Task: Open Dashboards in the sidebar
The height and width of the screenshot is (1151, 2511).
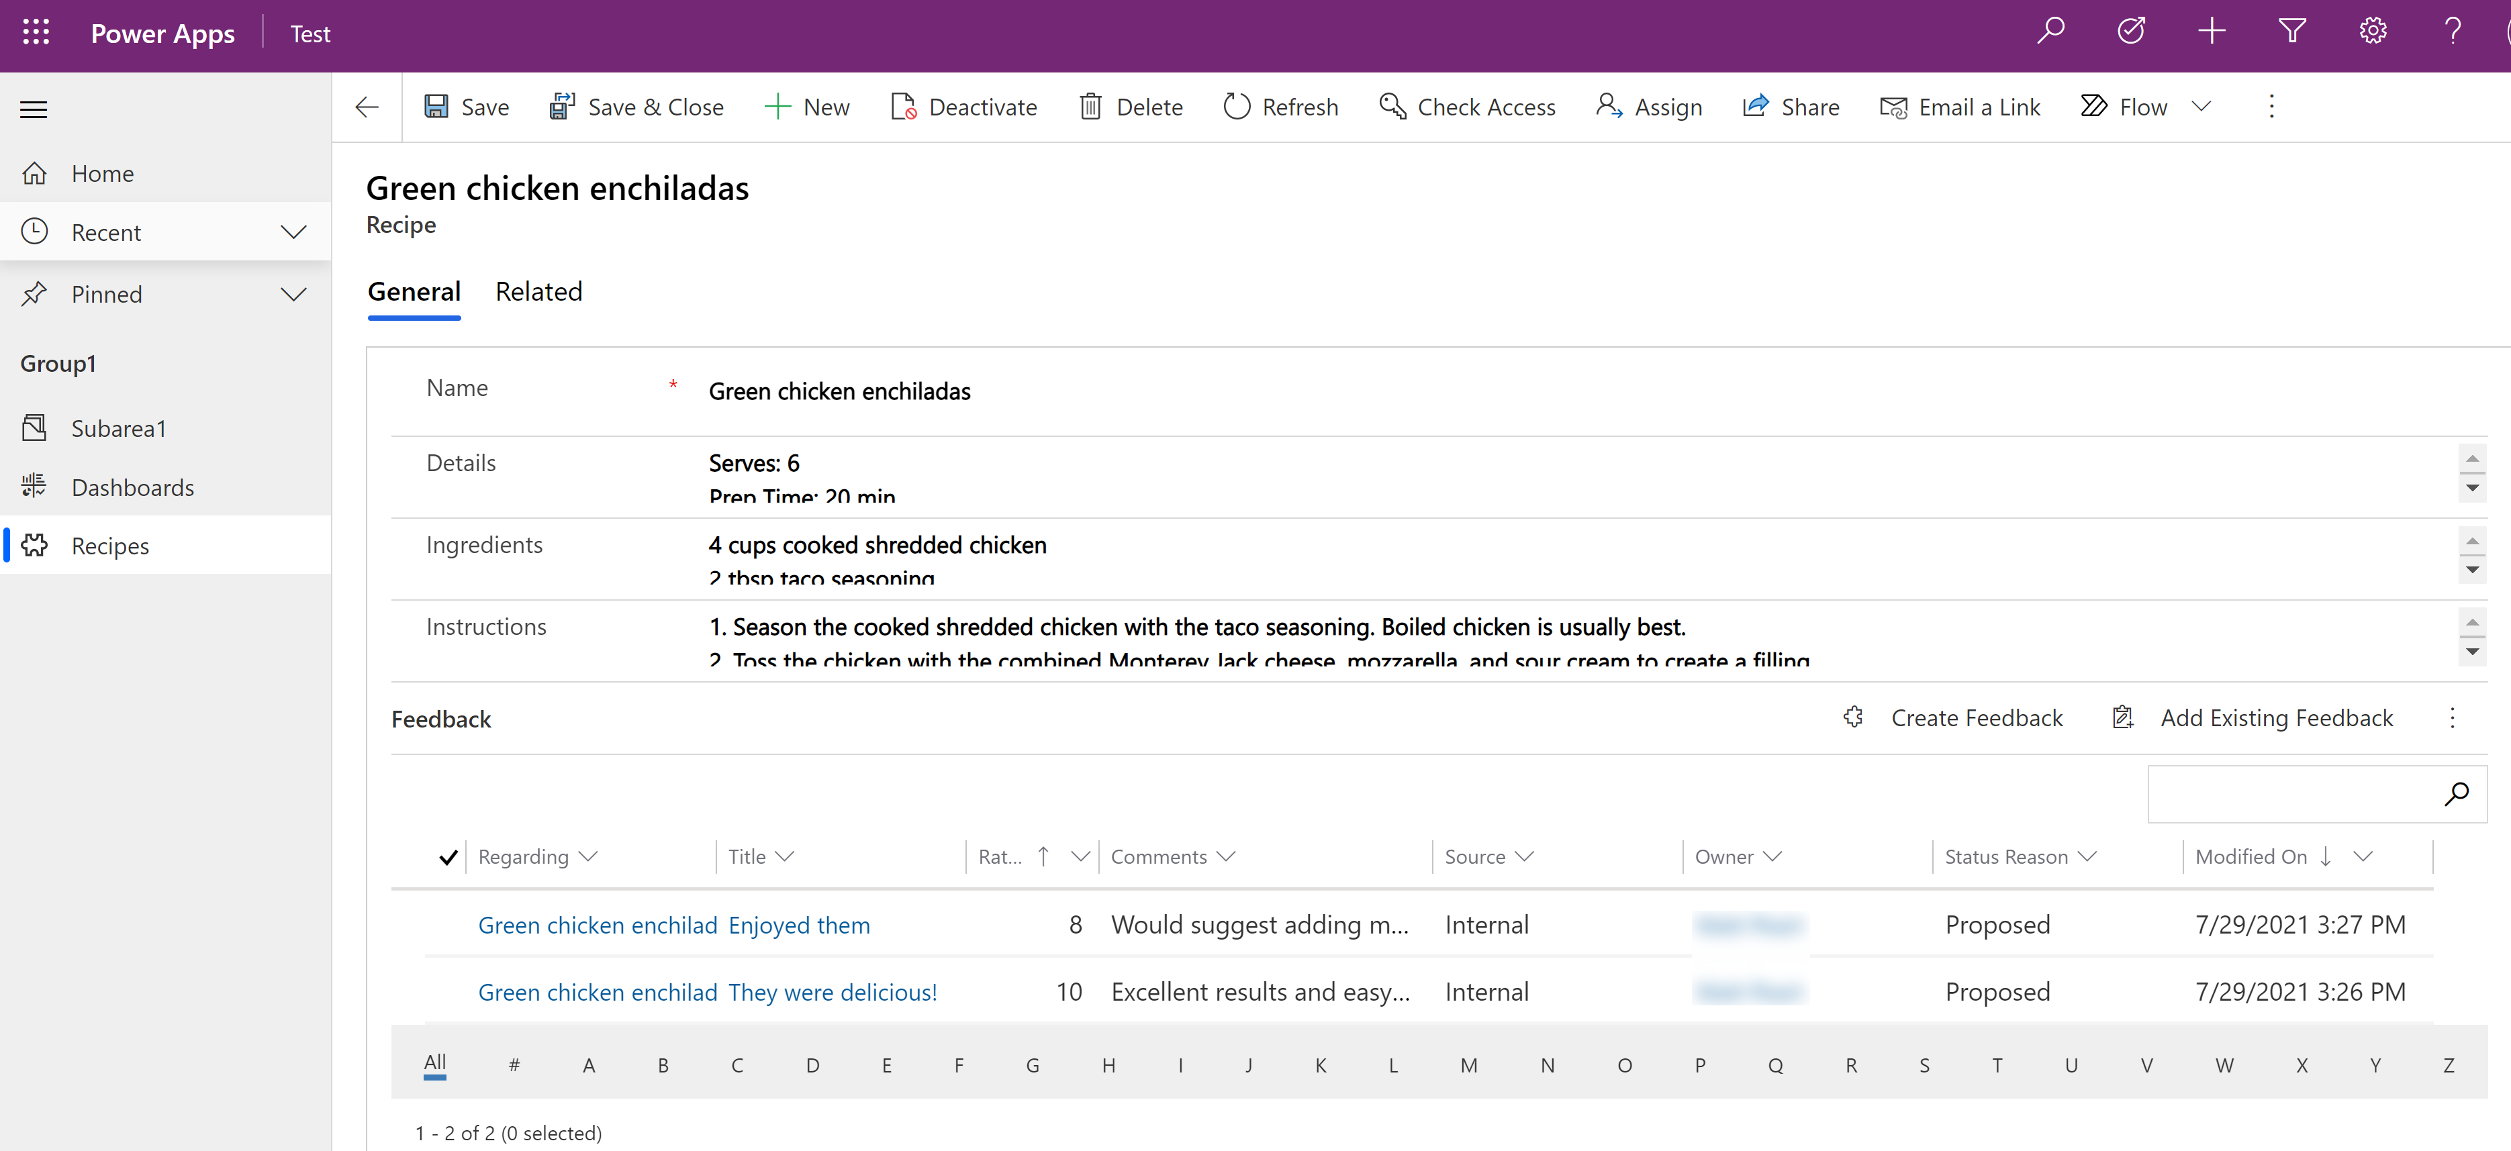Action: pos(132,487)
